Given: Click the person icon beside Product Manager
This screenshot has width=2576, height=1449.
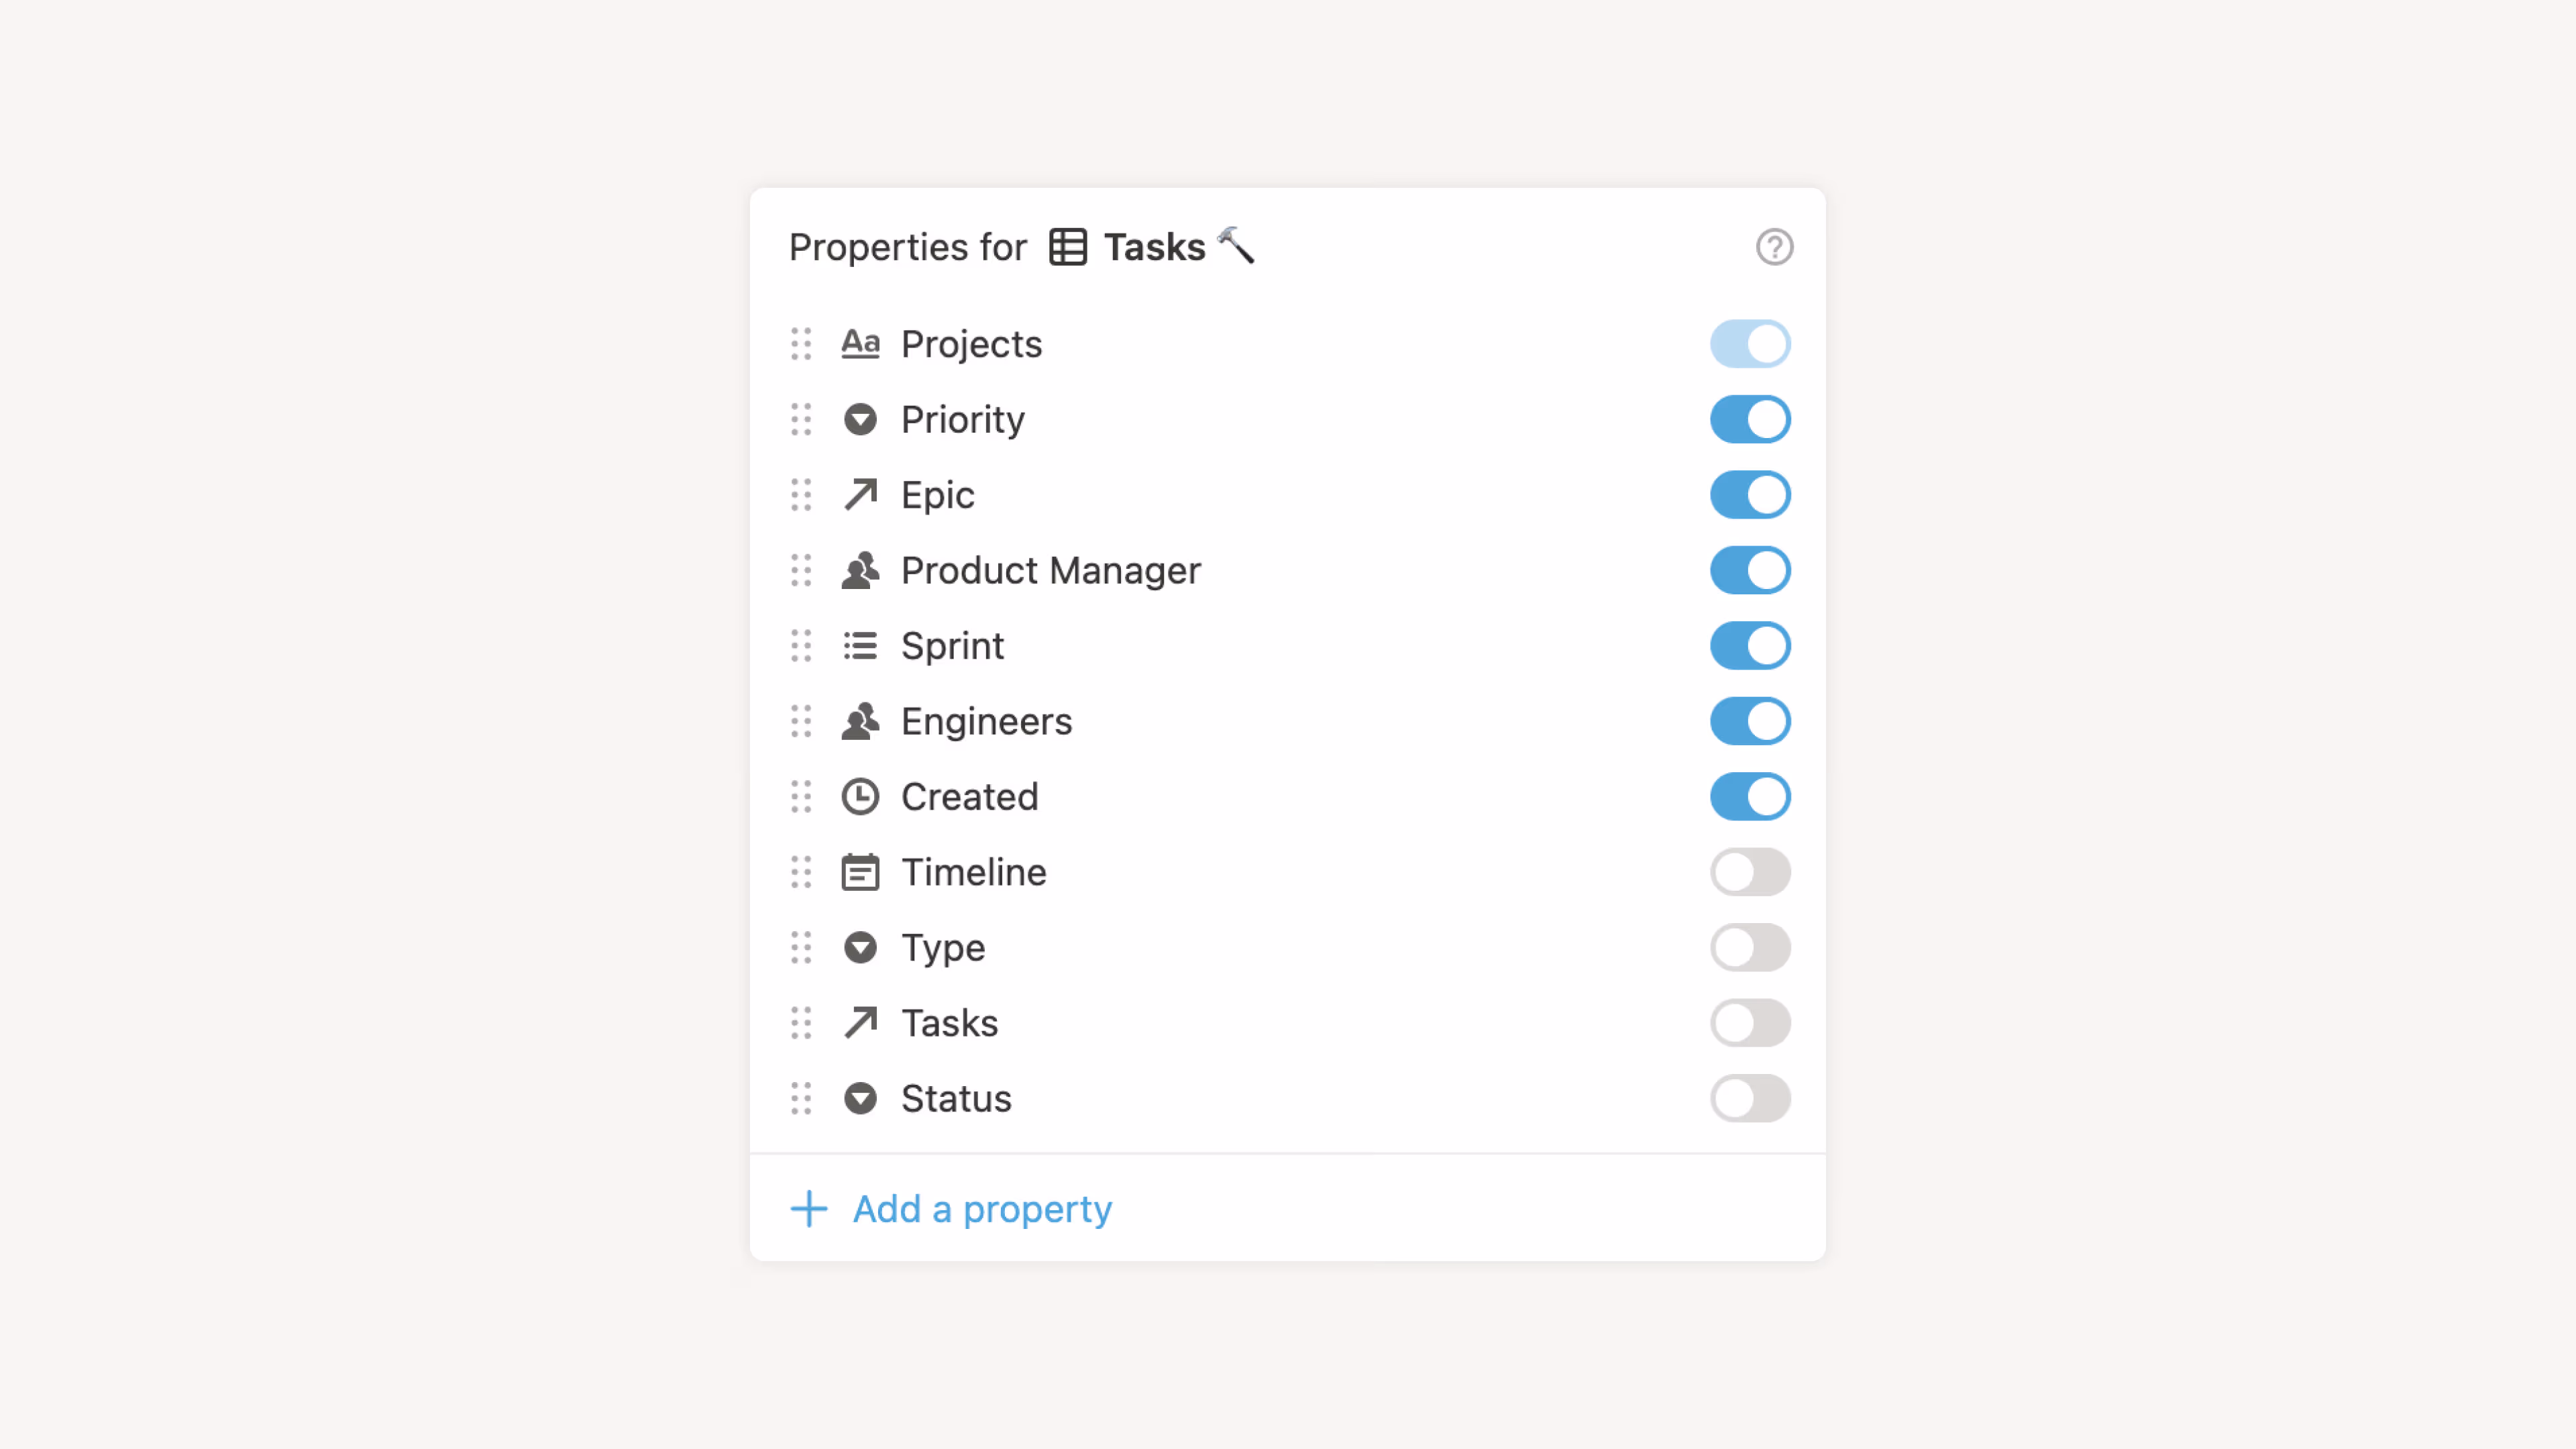Looking at the screenshot, I should tap(860, 570).
